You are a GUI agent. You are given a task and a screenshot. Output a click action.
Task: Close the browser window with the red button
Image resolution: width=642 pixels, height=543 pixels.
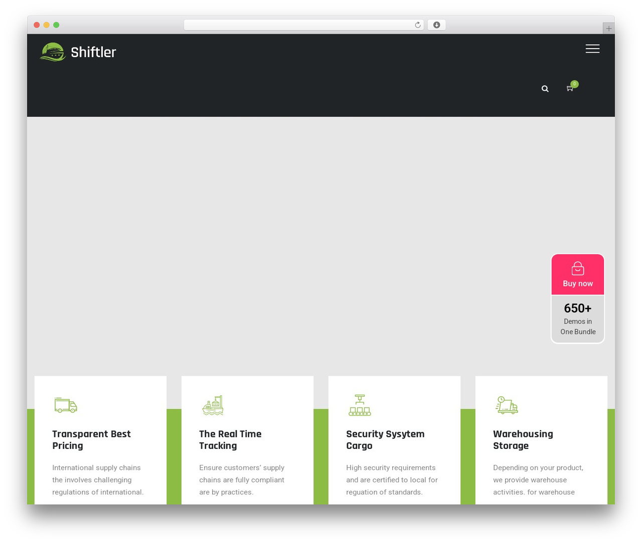(37, 25)
